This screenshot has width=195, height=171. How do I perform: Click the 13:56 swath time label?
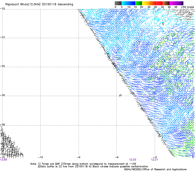point(4,160)
